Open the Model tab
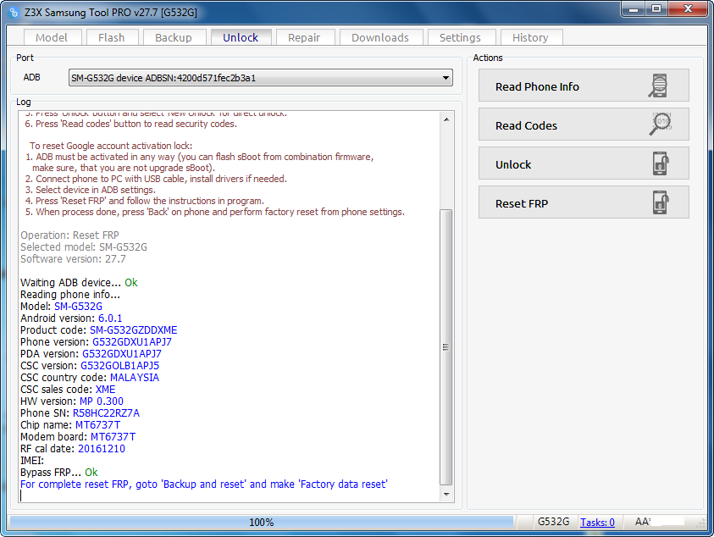The height and width of the screenshot is (537, 714). (52, 37)
